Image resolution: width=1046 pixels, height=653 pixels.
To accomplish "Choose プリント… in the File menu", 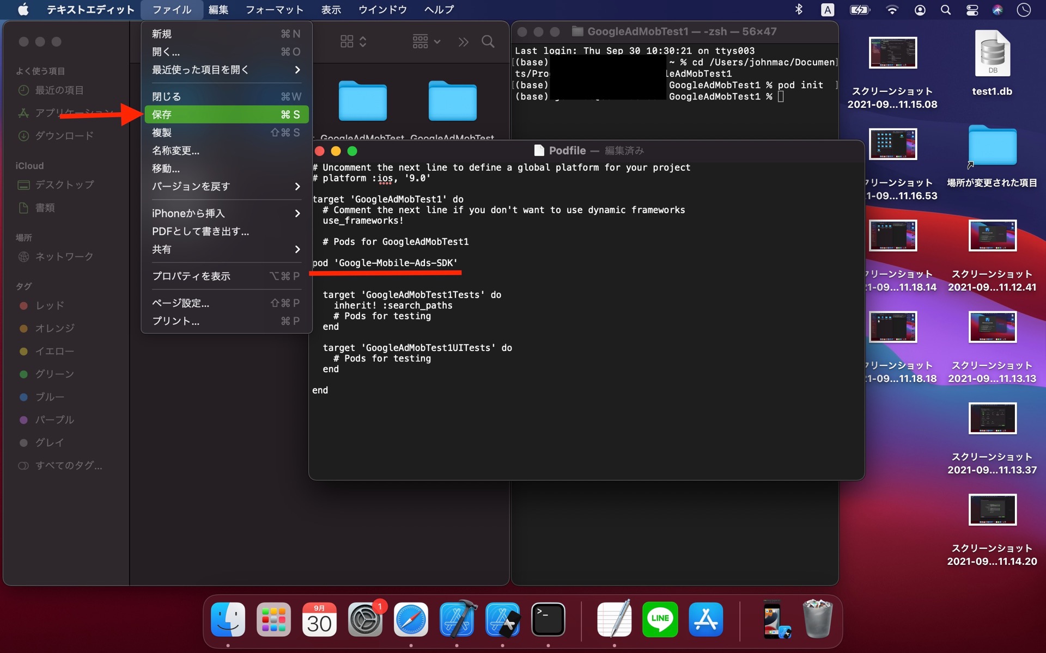I will pos(226,321).
